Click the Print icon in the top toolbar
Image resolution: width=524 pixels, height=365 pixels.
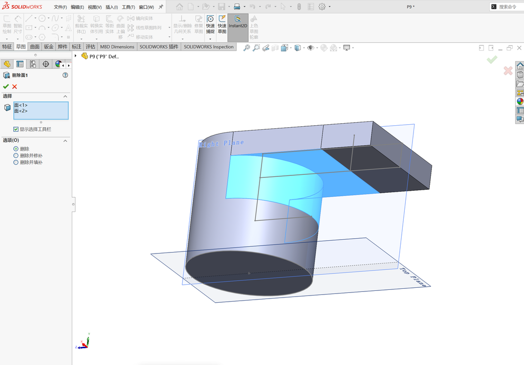237,6
